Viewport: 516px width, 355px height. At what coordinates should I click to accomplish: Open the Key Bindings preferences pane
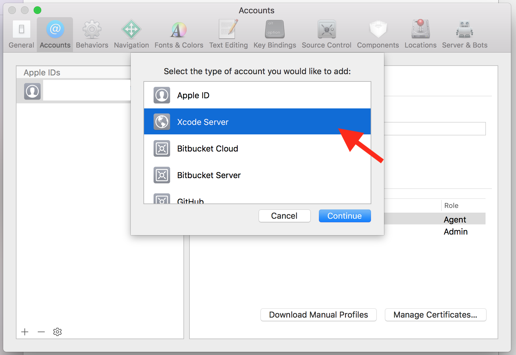(x=275, y=35)
